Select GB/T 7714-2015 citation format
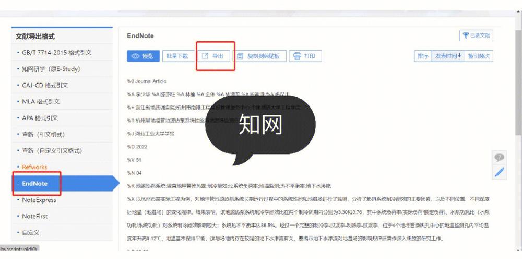This screenshot has height=261, width=522. click(62, 53)
